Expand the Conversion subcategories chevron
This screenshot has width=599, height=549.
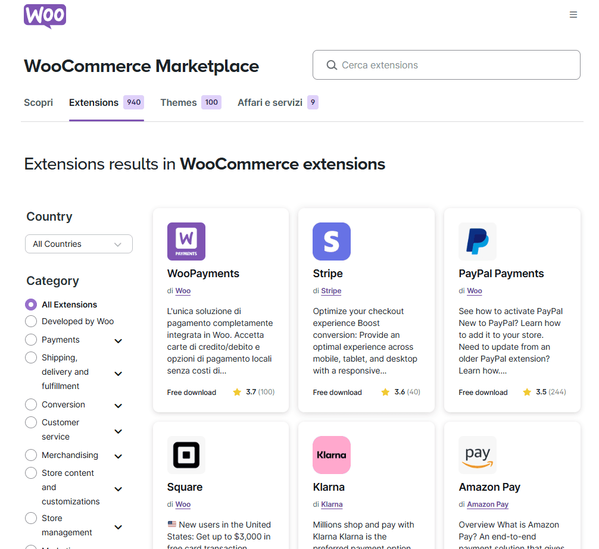[x=118, y=406]
